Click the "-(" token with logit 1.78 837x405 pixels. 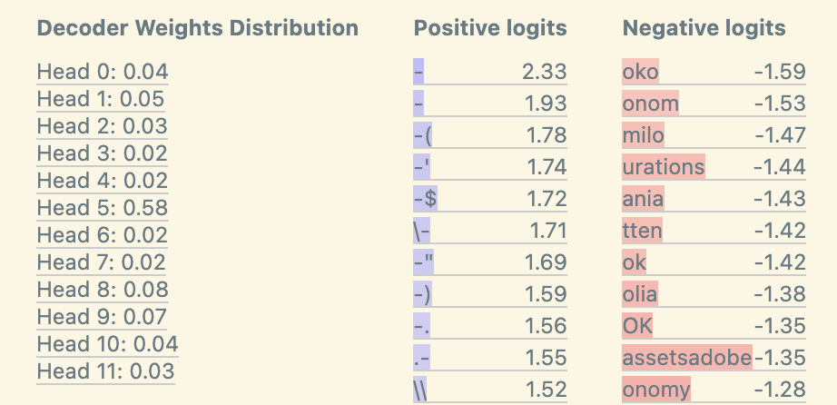pyautogui.click(x=422, y=135)
